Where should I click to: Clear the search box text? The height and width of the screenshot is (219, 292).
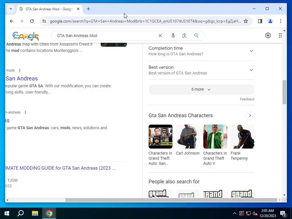pos(160,36)
